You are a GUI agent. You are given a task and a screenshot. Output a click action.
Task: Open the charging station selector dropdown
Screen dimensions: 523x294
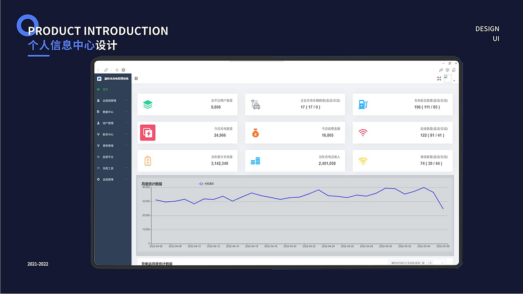coord(417,263)
